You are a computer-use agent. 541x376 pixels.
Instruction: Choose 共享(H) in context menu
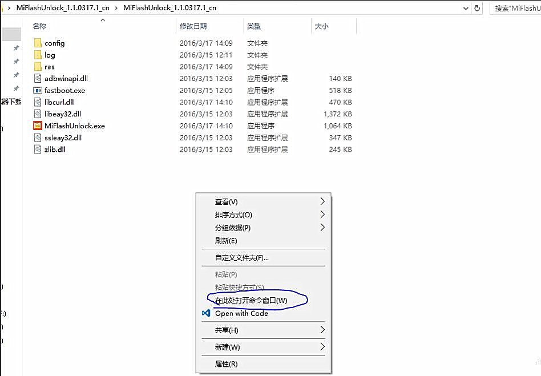263,330
